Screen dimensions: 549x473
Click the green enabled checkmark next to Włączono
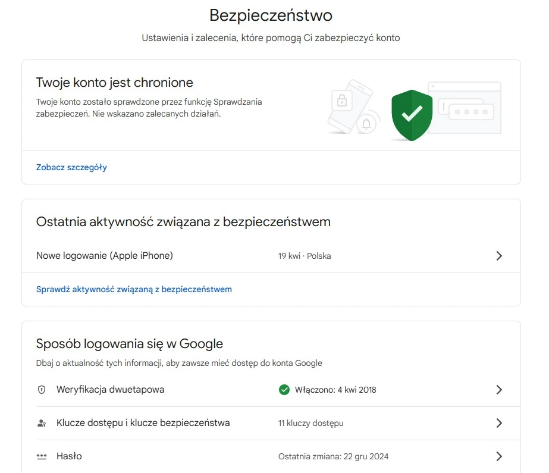(x=284, y=390)
